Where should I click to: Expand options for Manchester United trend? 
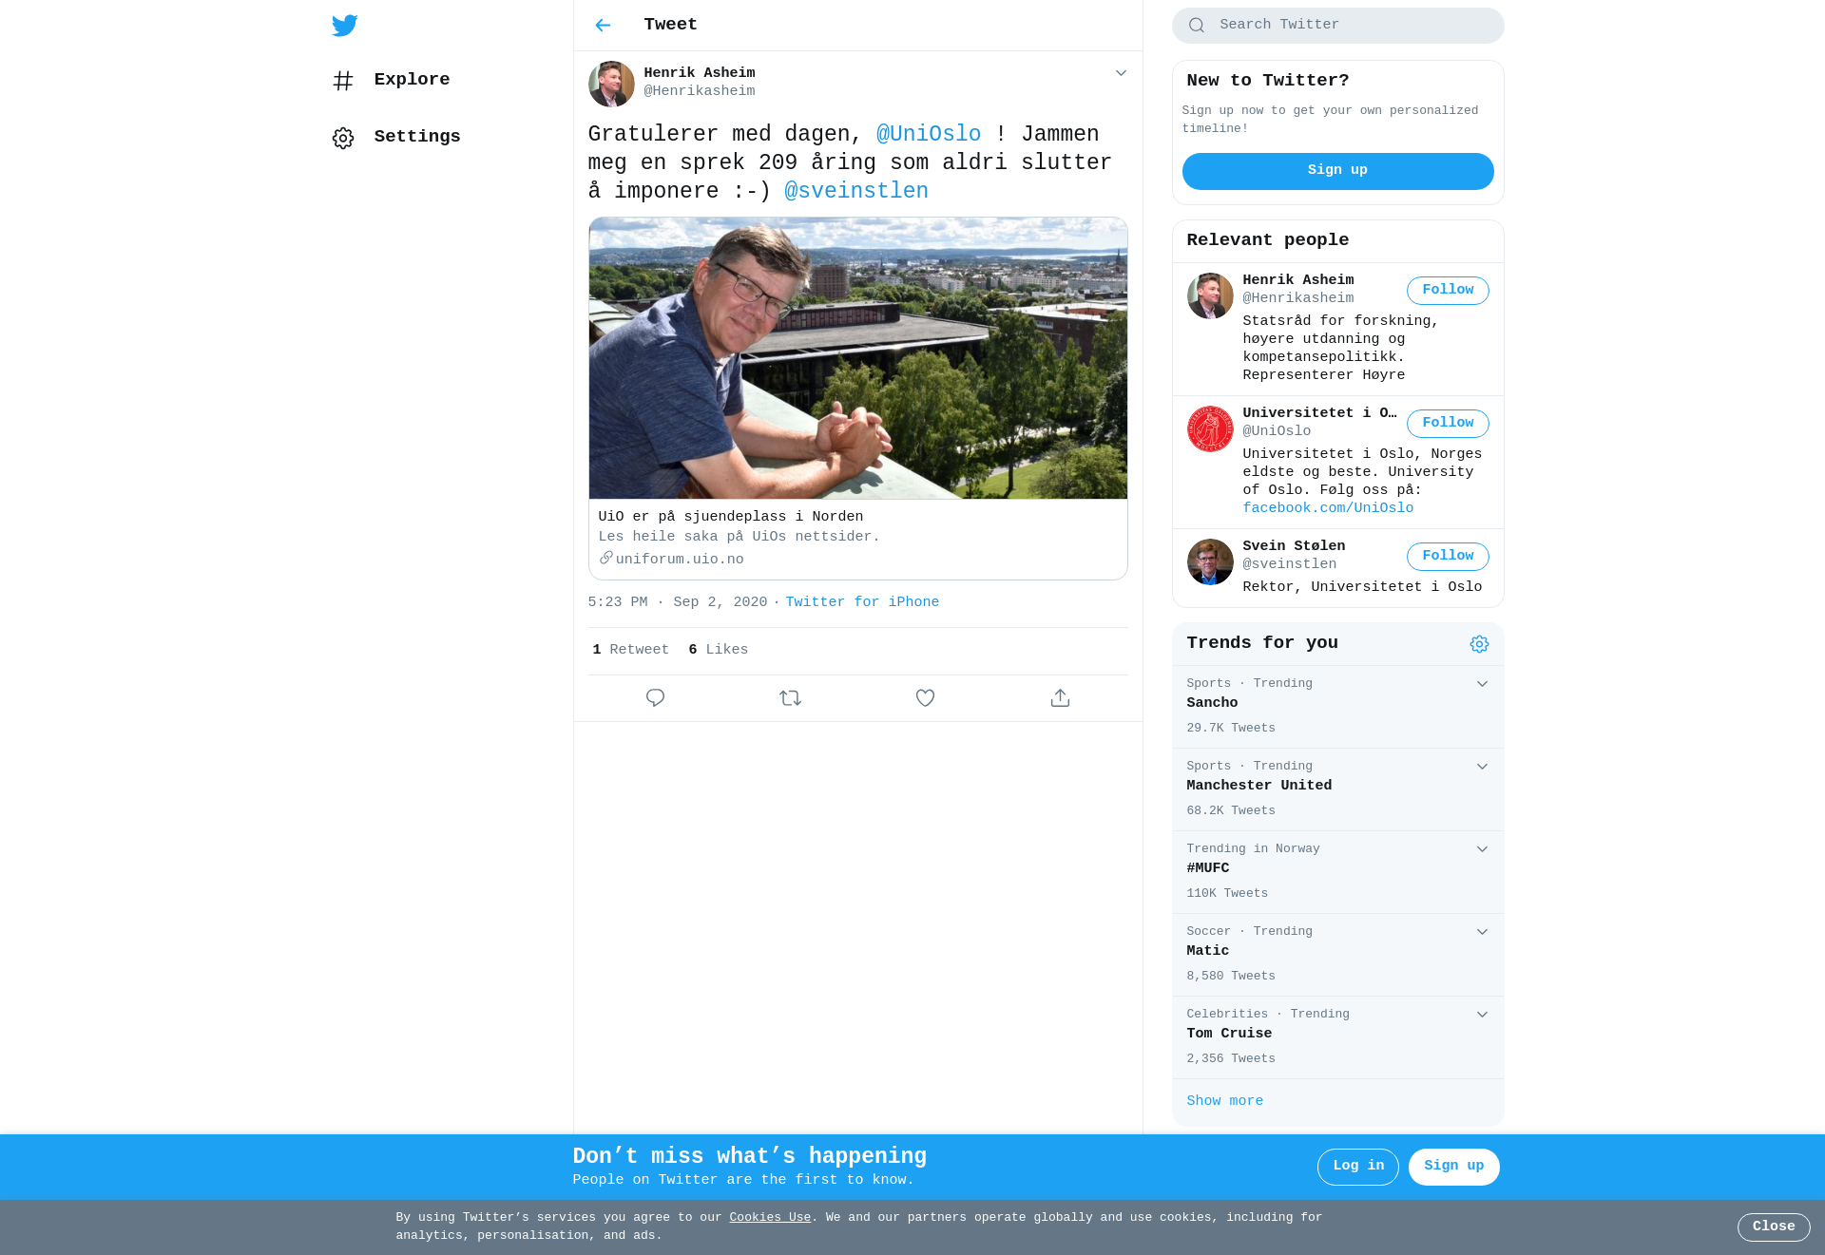click(x=1482, y=767)
